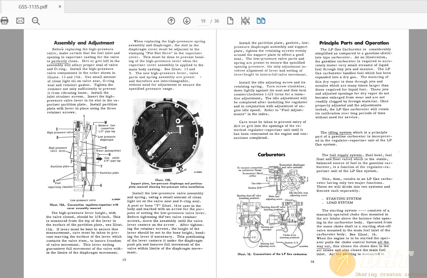427x278 pixels.
Task: Open the search magnifier tool
Action: click(36, 21)
